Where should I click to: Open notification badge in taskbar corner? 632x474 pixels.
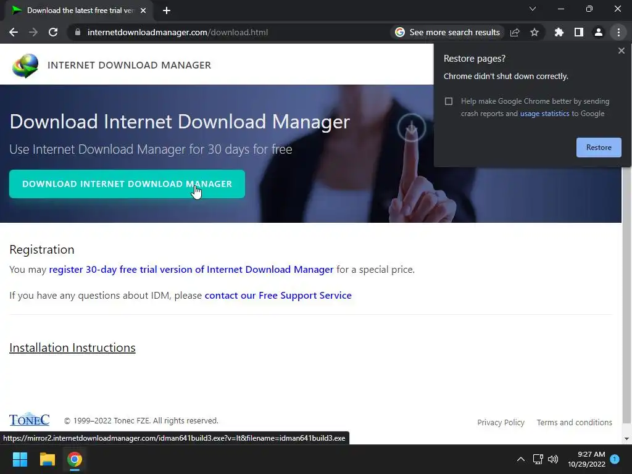pyautogui.click(x=615, y=459)
